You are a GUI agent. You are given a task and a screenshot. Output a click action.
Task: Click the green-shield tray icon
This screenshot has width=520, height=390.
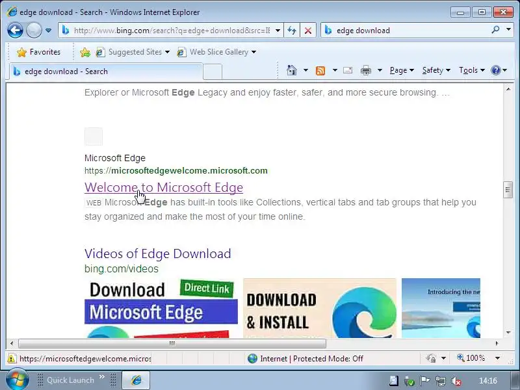click(409, 381)
